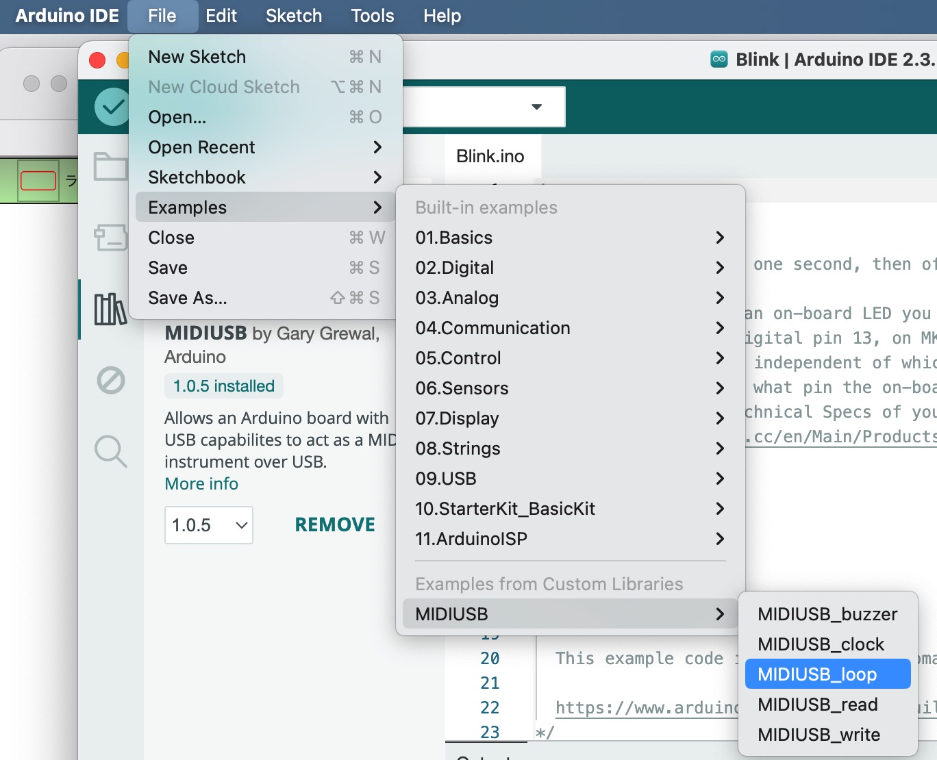Open the Search sidebar icon
This screenshot has width=937, height=760.
110,452
